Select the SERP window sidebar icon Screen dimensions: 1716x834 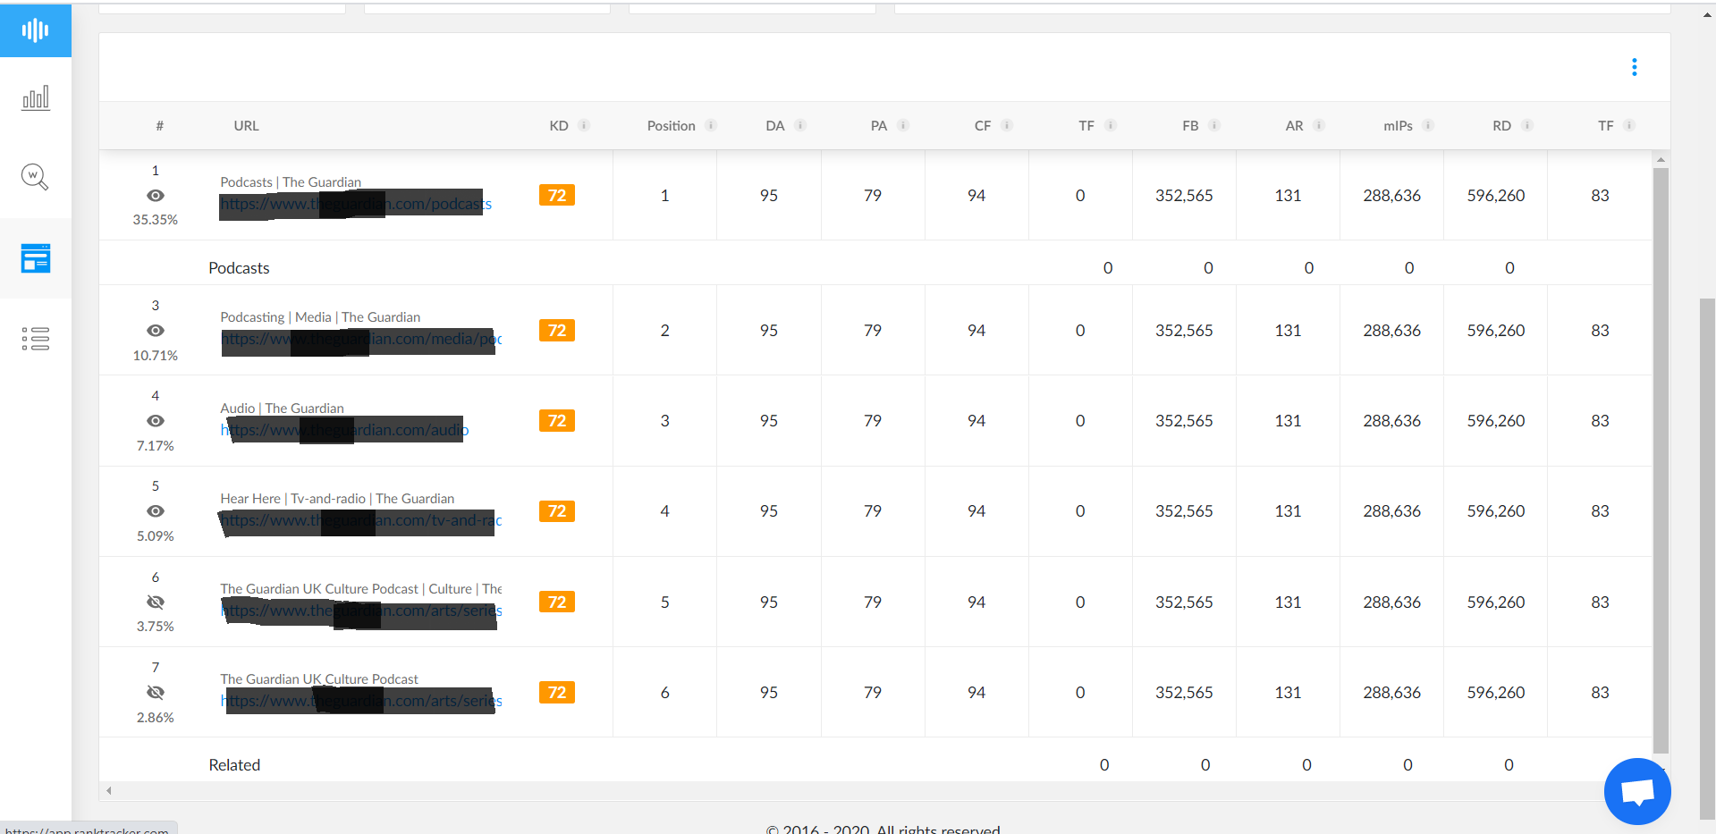point(35,258)
